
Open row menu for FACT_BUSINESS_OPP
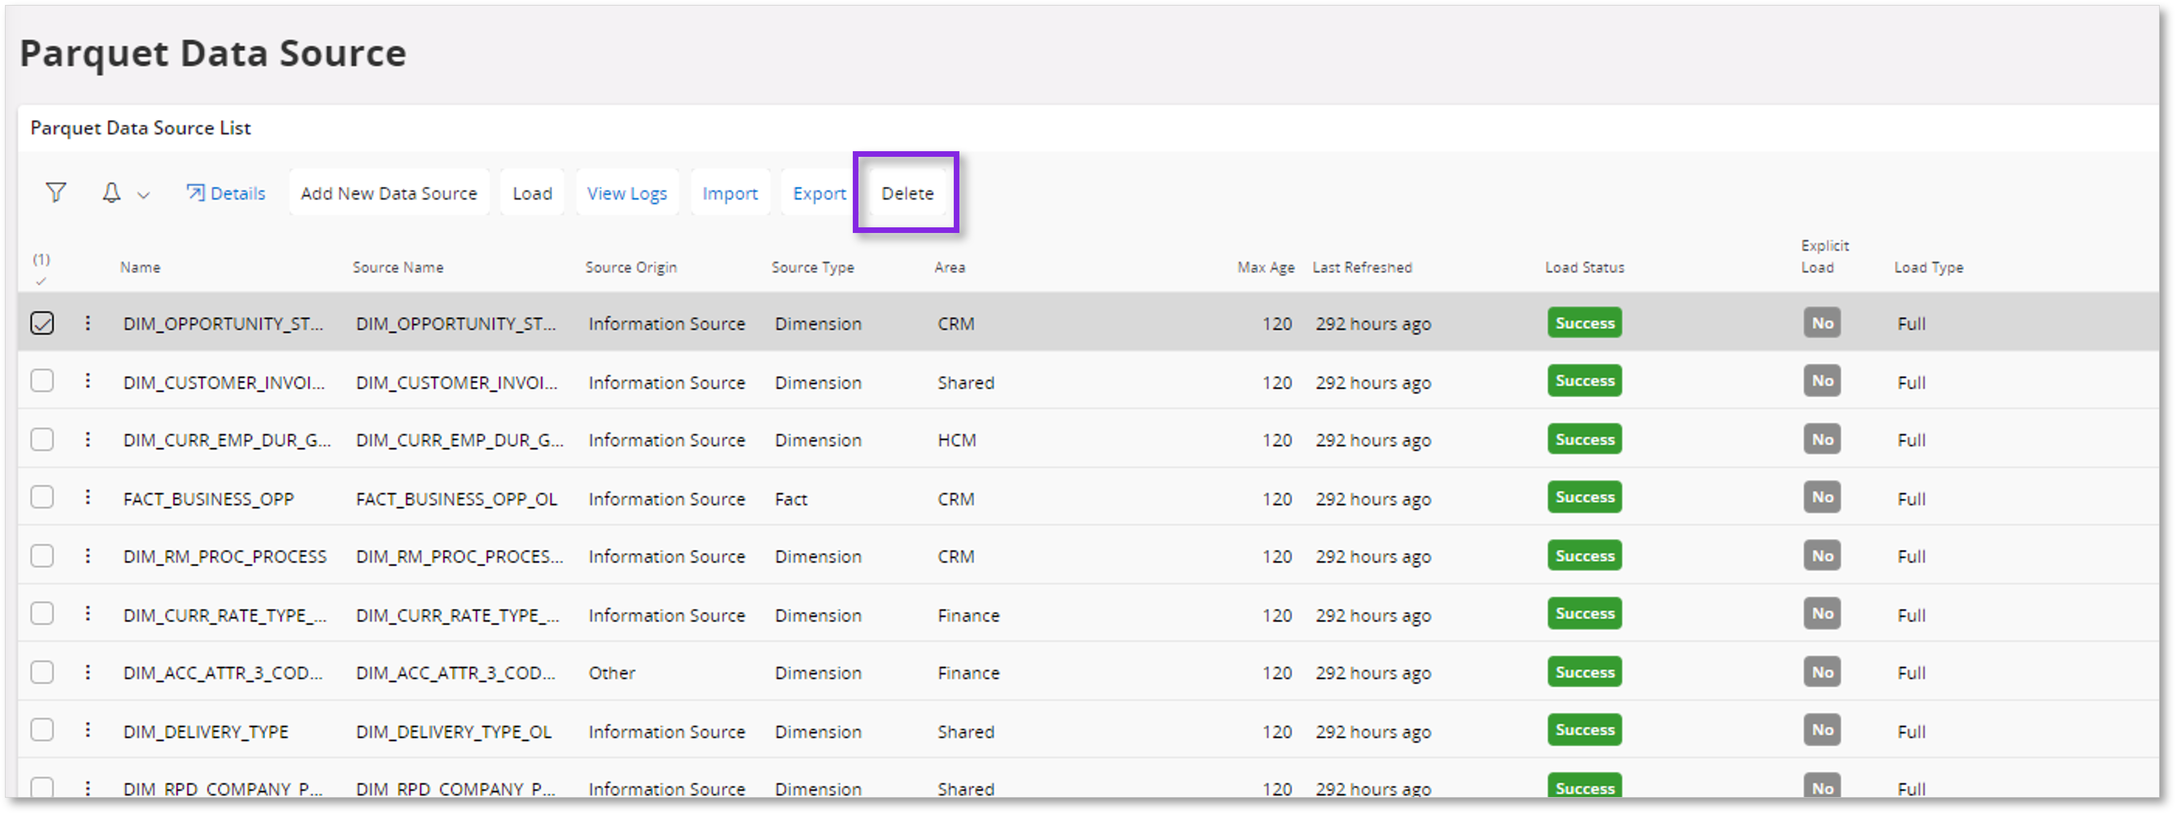(x=89, y=498)
